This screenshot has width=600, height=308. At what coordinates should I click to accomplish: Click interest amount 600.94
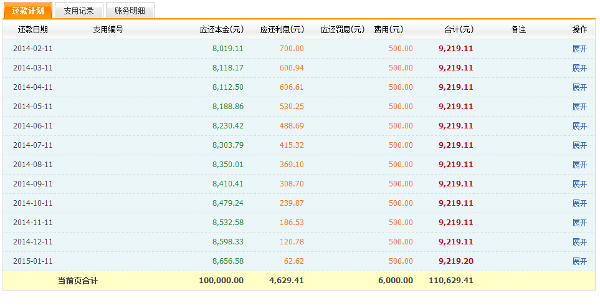[x=292, y=68]
